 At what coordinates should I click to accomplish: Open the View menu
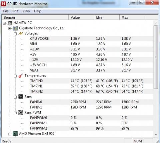tap(26, 11)
